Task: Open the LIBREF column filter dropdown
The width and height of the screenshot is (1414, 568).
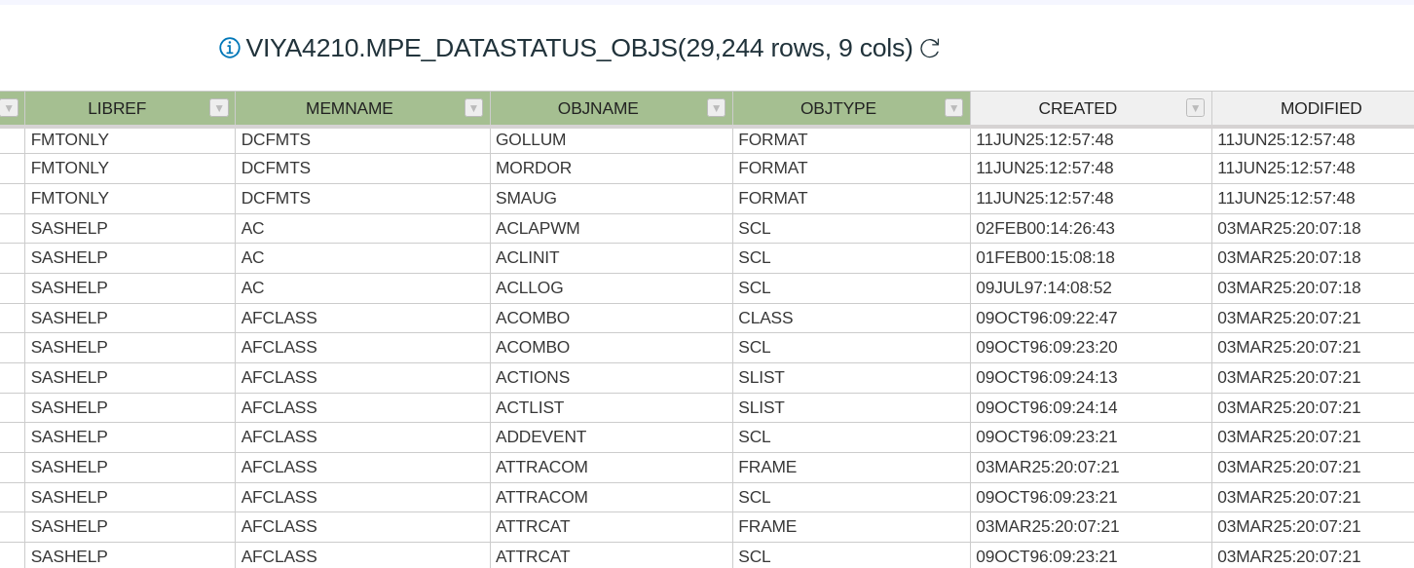Action: click(219, 108)
